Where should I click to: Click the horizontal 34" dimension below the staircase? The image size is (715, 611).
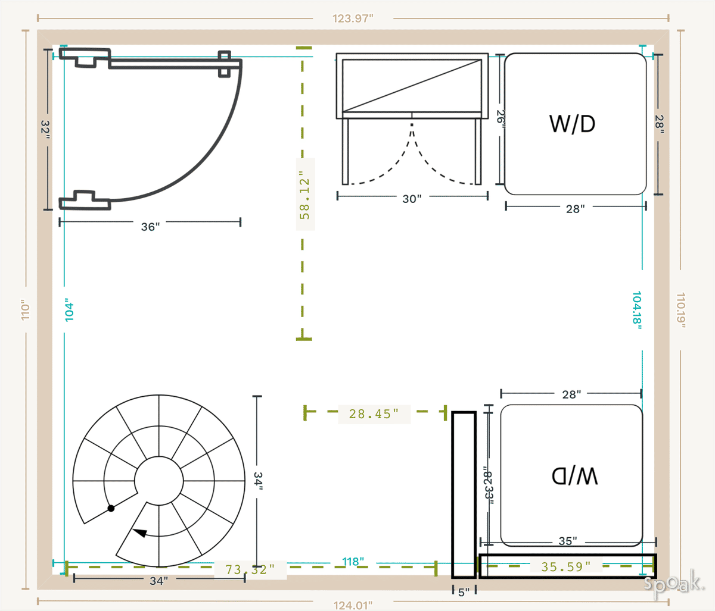tap(158, 581)
